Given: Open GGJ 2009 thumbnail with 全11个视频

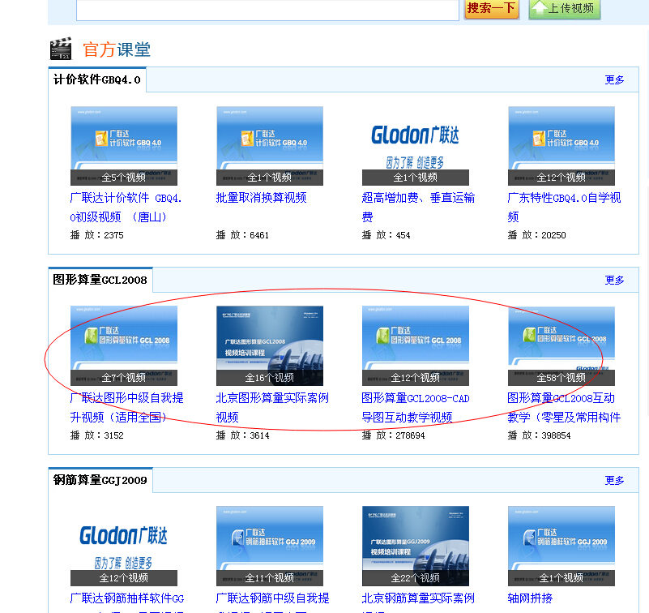Looking at the screenshot, I should 270,546.
